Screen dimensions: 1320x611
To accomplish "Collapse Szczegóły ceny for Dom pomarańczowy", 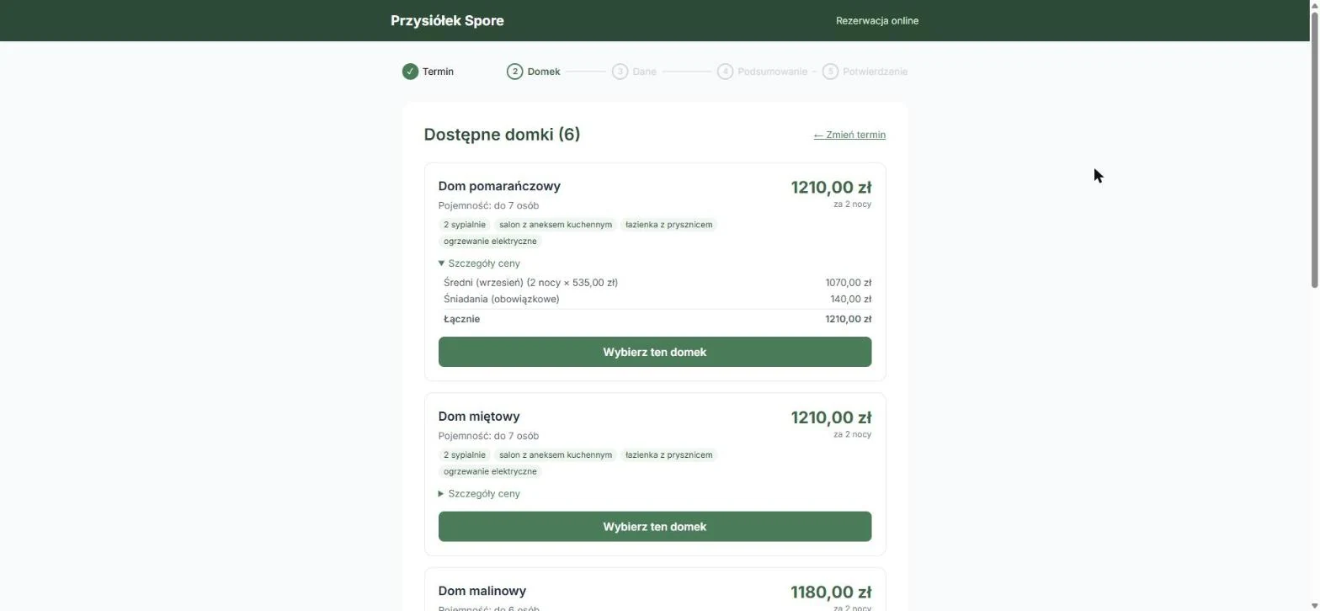I will [x=479, y=263].
